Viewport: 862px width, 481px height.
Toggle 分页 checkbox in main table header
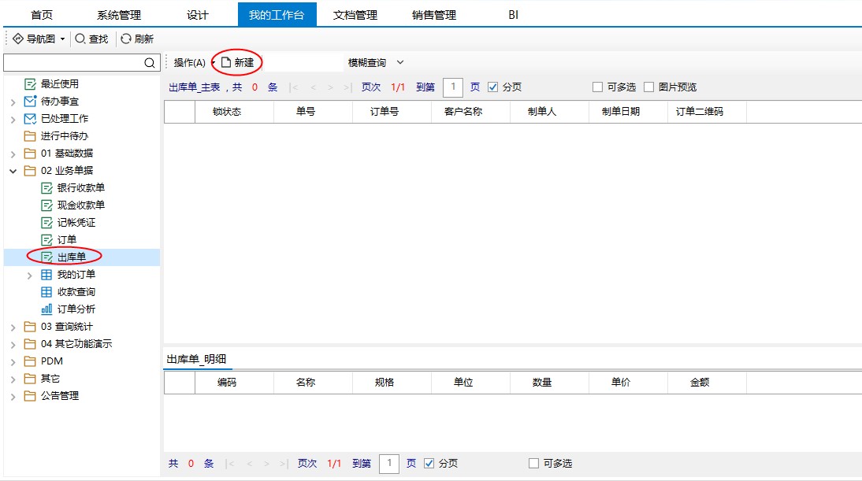pos(493,87)
